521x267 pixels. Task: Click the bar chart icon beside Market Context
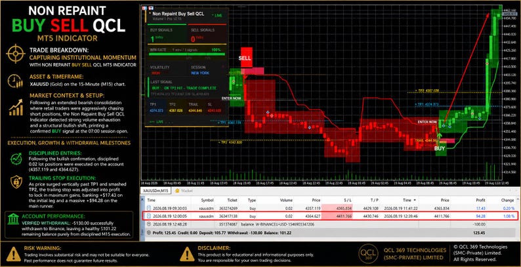[15, 107]
